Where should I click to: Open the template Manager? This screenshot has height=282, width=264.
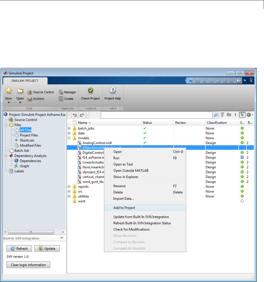pyautogui.click(x=67, y=92)
